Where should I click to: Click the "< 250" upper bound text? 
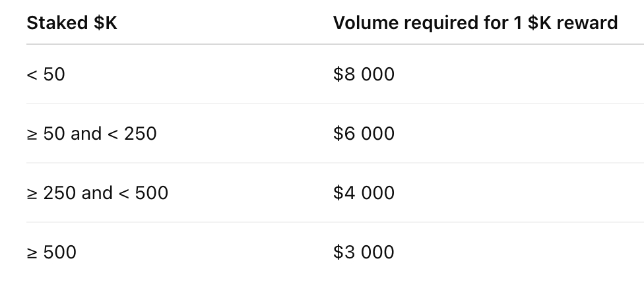pos(132,134)
